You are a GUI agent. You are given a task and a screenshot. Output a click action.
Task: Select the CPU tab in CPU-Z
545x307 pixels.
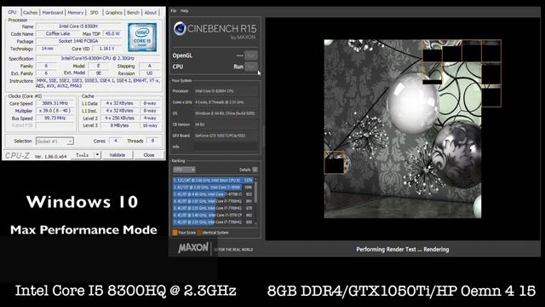tap(12, 12)
